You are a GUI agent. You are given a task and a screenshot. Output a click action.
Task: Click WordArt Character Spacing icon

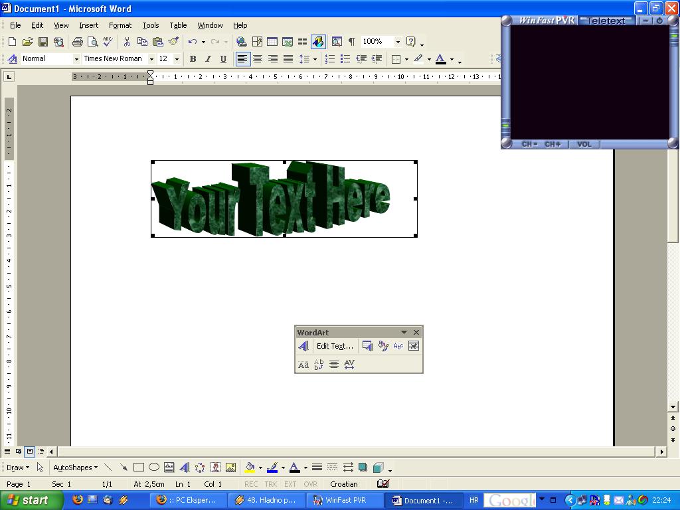(349, 365)
